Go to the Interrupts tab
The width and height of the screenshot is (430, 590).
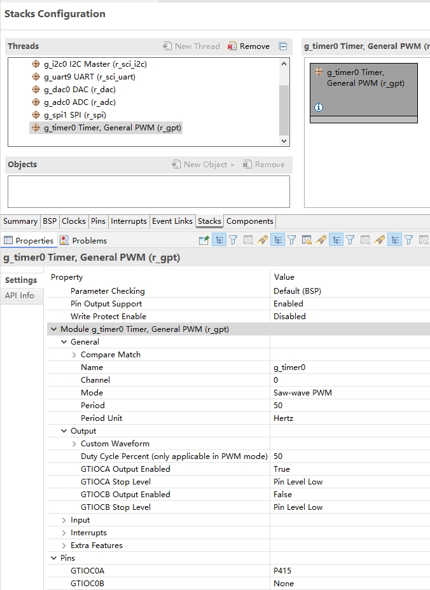click(x=128, y=221)
